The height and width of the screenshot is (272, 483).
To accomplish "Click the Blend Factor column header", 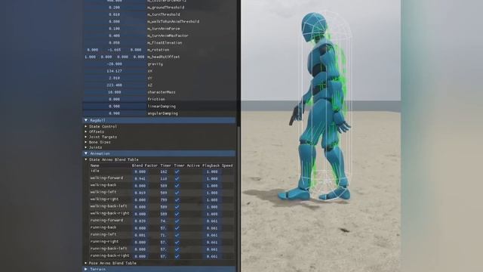I will [144, 165].
